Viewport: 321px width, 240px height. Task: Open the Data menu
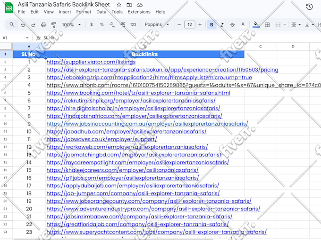[101, 12]
